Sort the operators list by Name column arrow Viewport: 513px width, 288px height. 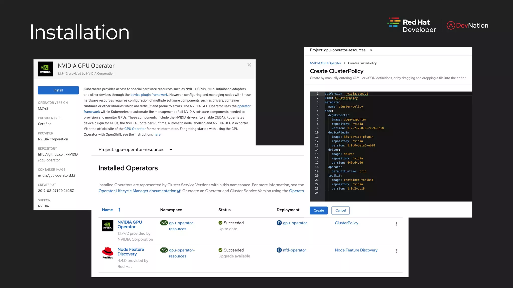tap(119, 210)
